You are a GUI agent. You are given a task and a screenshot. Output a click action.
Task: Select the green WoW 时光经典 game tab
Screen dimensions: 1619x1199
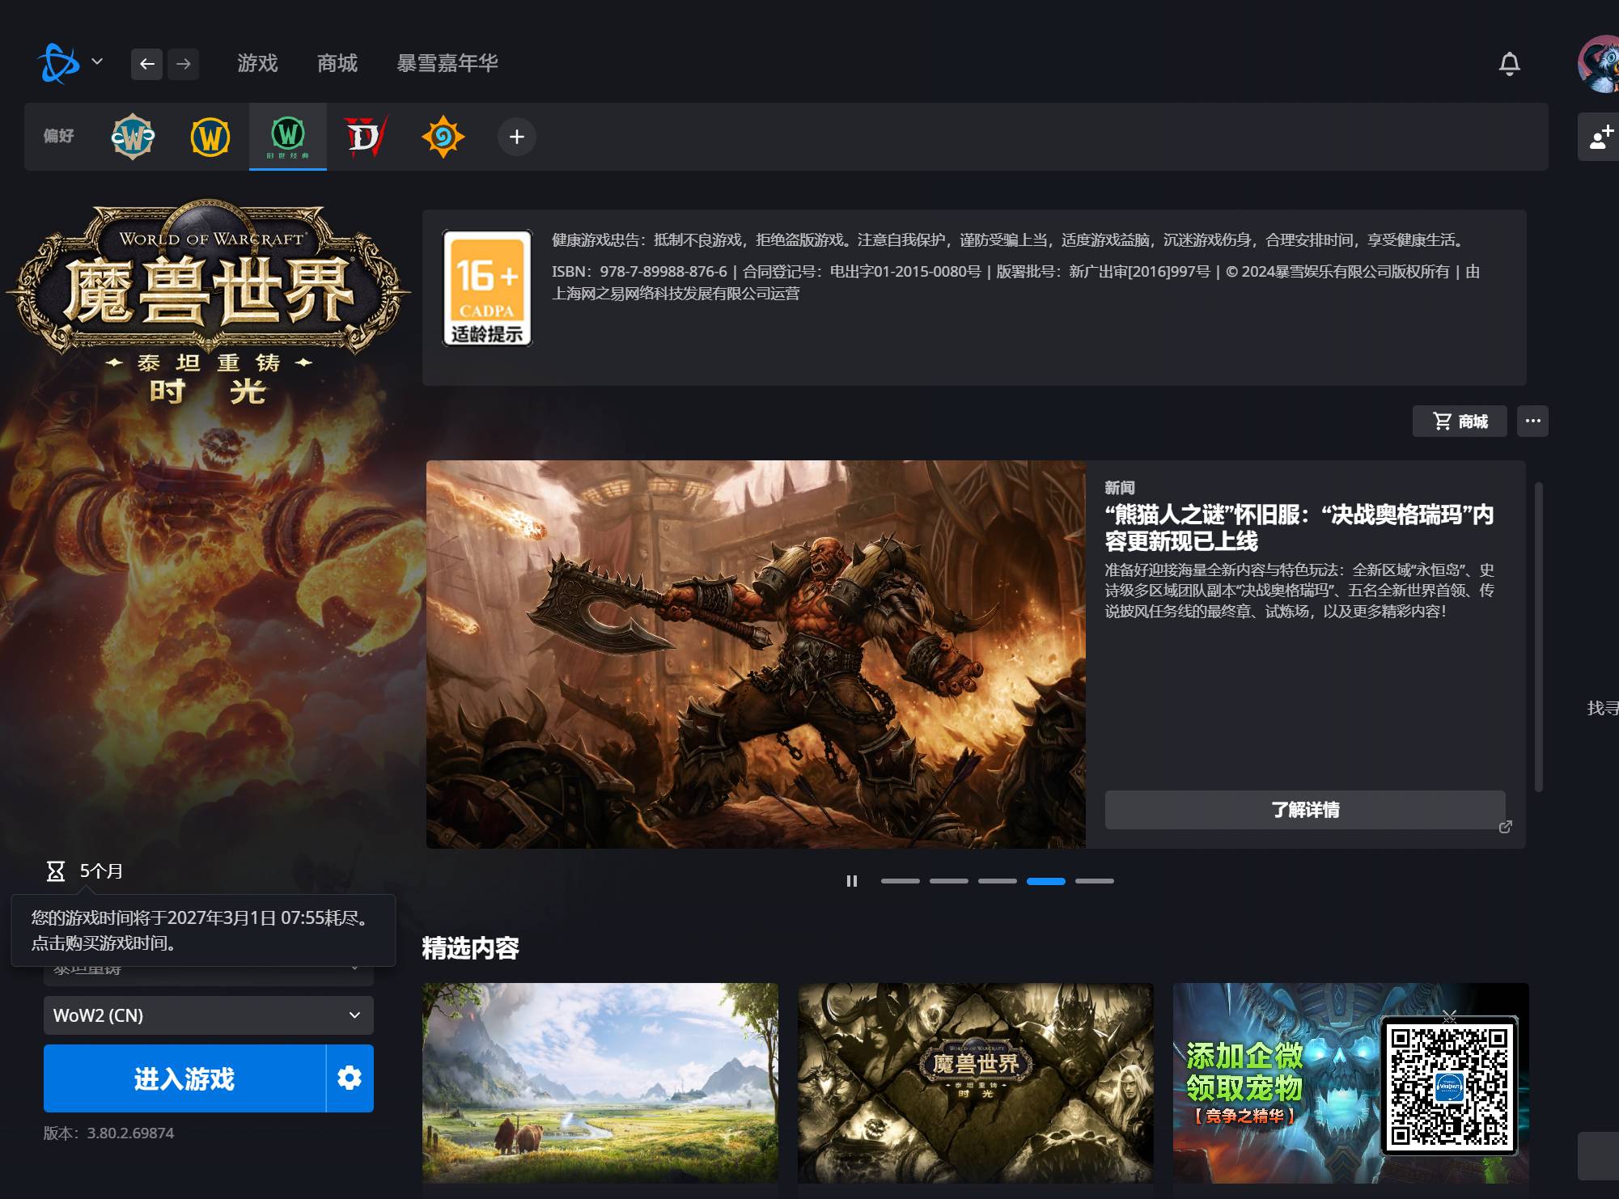click(x=288, y=136)
